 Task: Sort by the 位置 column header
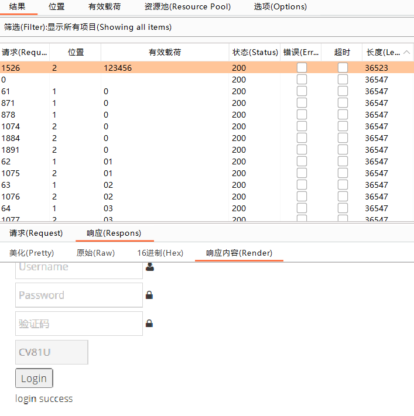click(x=76, y=52)
